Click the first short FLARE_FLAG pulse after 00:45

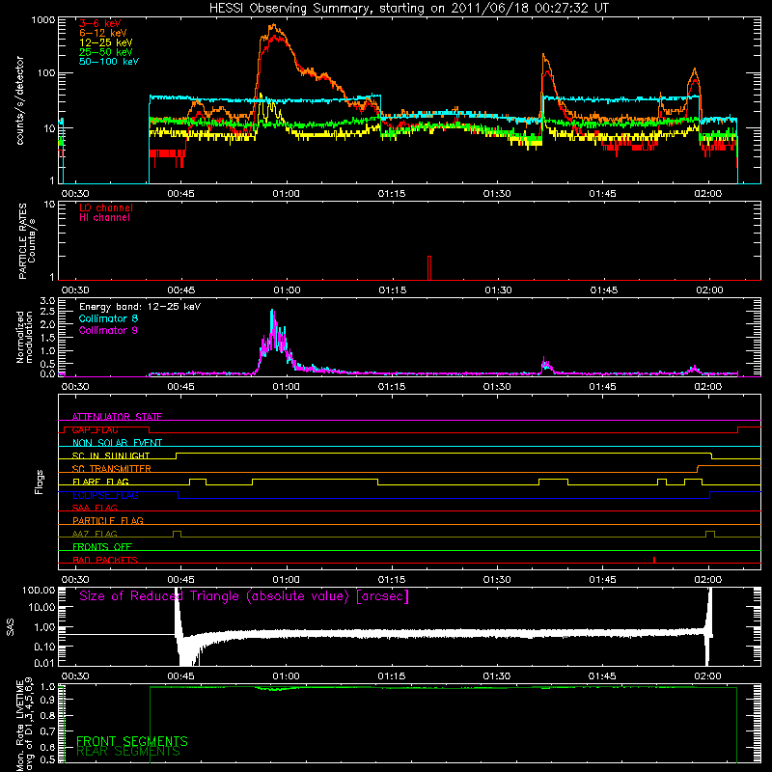pos(198,481)
